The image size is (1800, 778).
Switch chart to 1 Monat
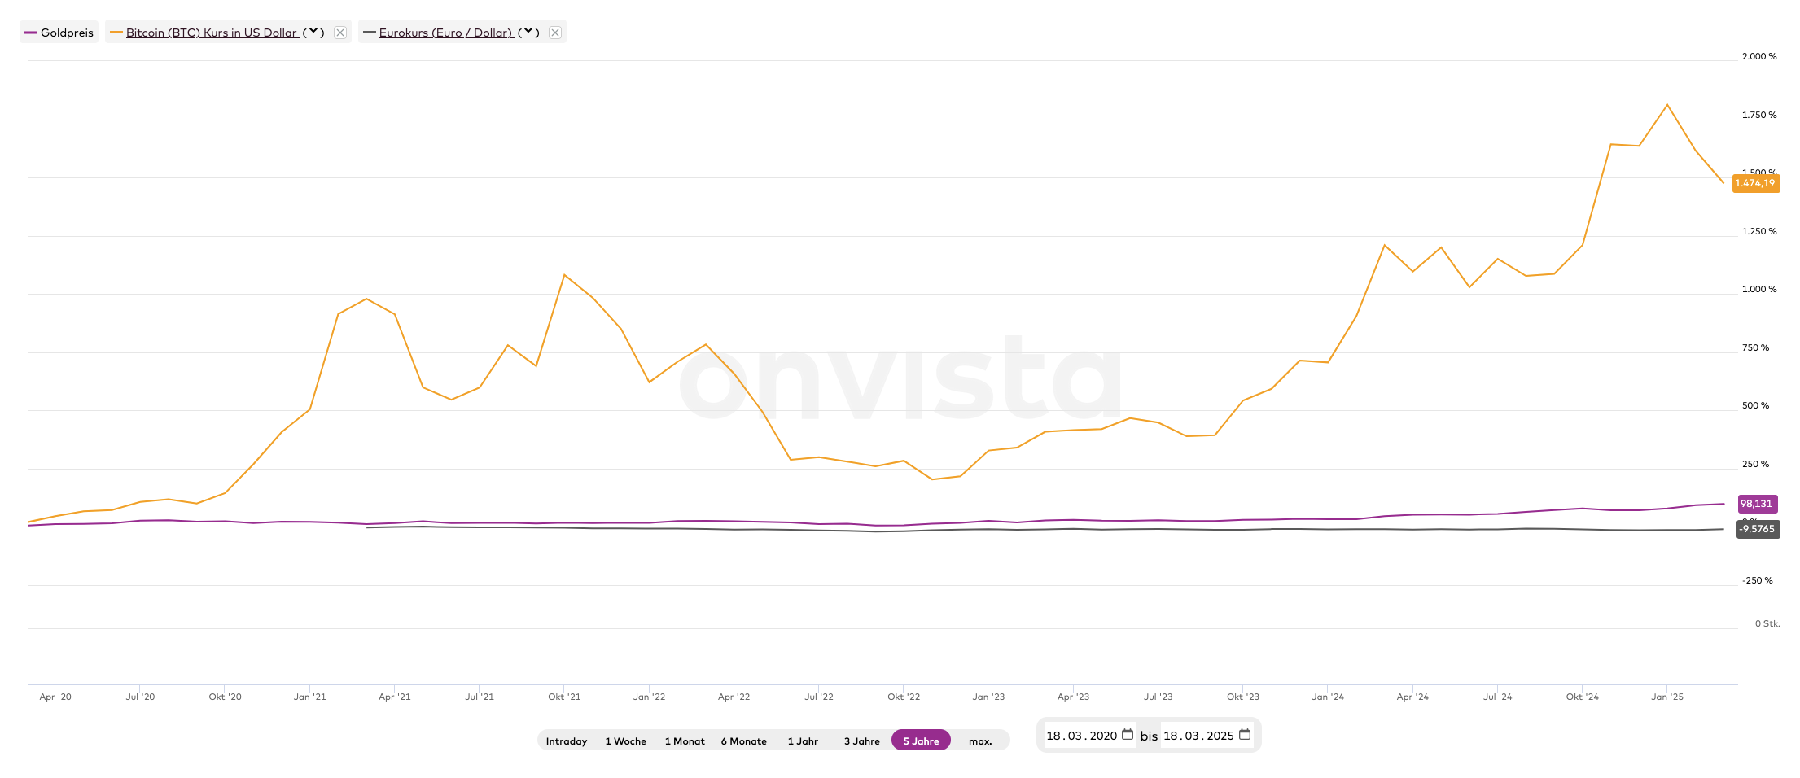click(x=685, y=741)
